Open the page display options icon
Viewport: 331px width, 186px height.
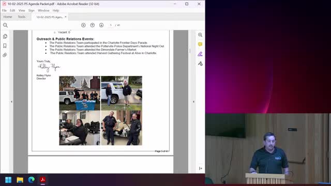[x=83, y=25]
